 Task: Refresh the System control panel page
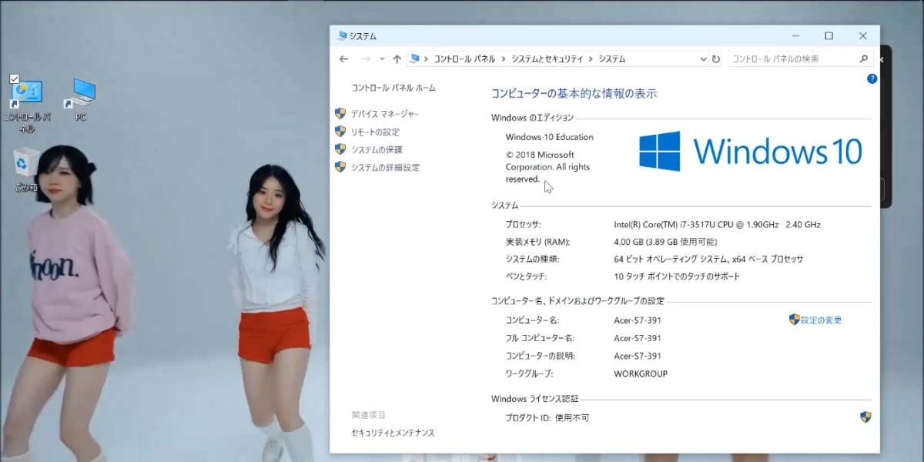click(x=716, y=59)
